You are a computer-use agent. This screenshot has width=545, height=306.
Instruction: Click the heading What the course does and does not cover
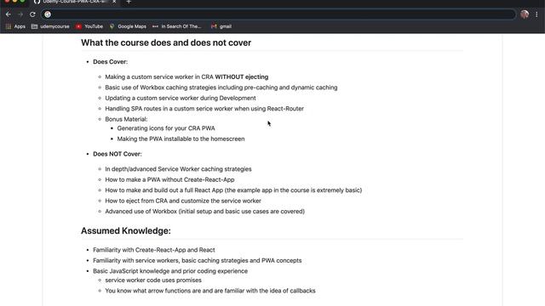(166, 42)
